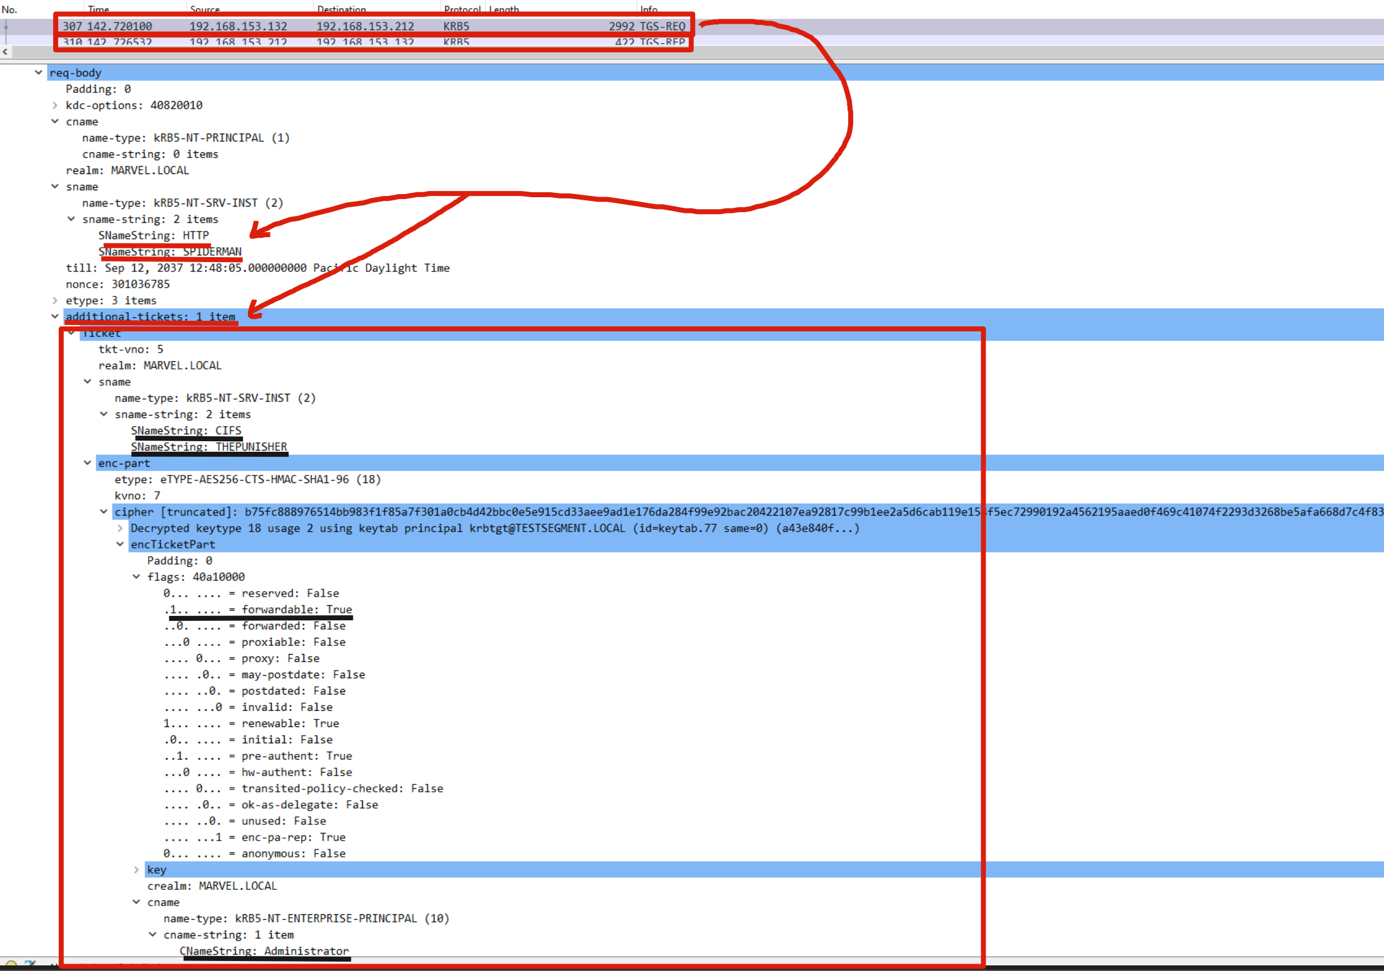This screenshot has width=1384, height=971.
Task: Collapse the additional-tickets node
Action: click(55, 316)
